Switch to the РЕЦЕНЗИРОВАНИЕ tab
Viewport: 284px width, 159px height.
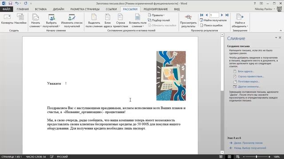[x=156, y=9]
